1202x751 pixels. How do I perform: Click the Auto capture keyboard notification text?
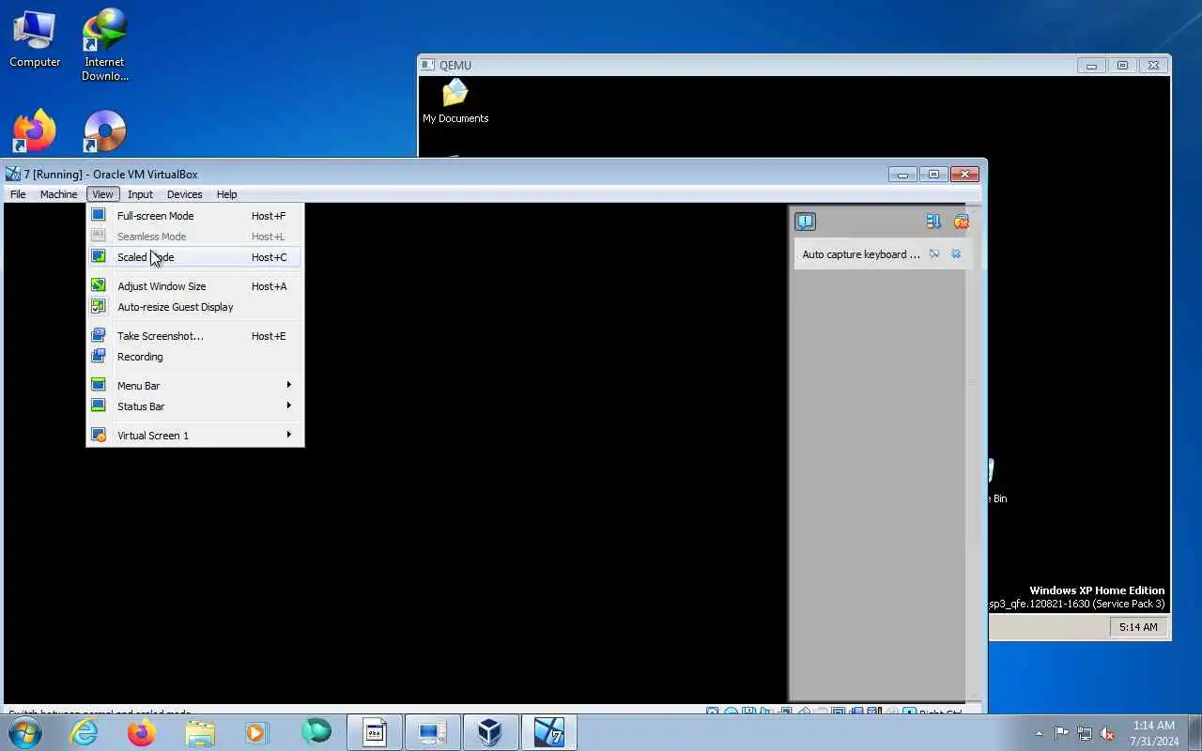click(x=861, y=254)
